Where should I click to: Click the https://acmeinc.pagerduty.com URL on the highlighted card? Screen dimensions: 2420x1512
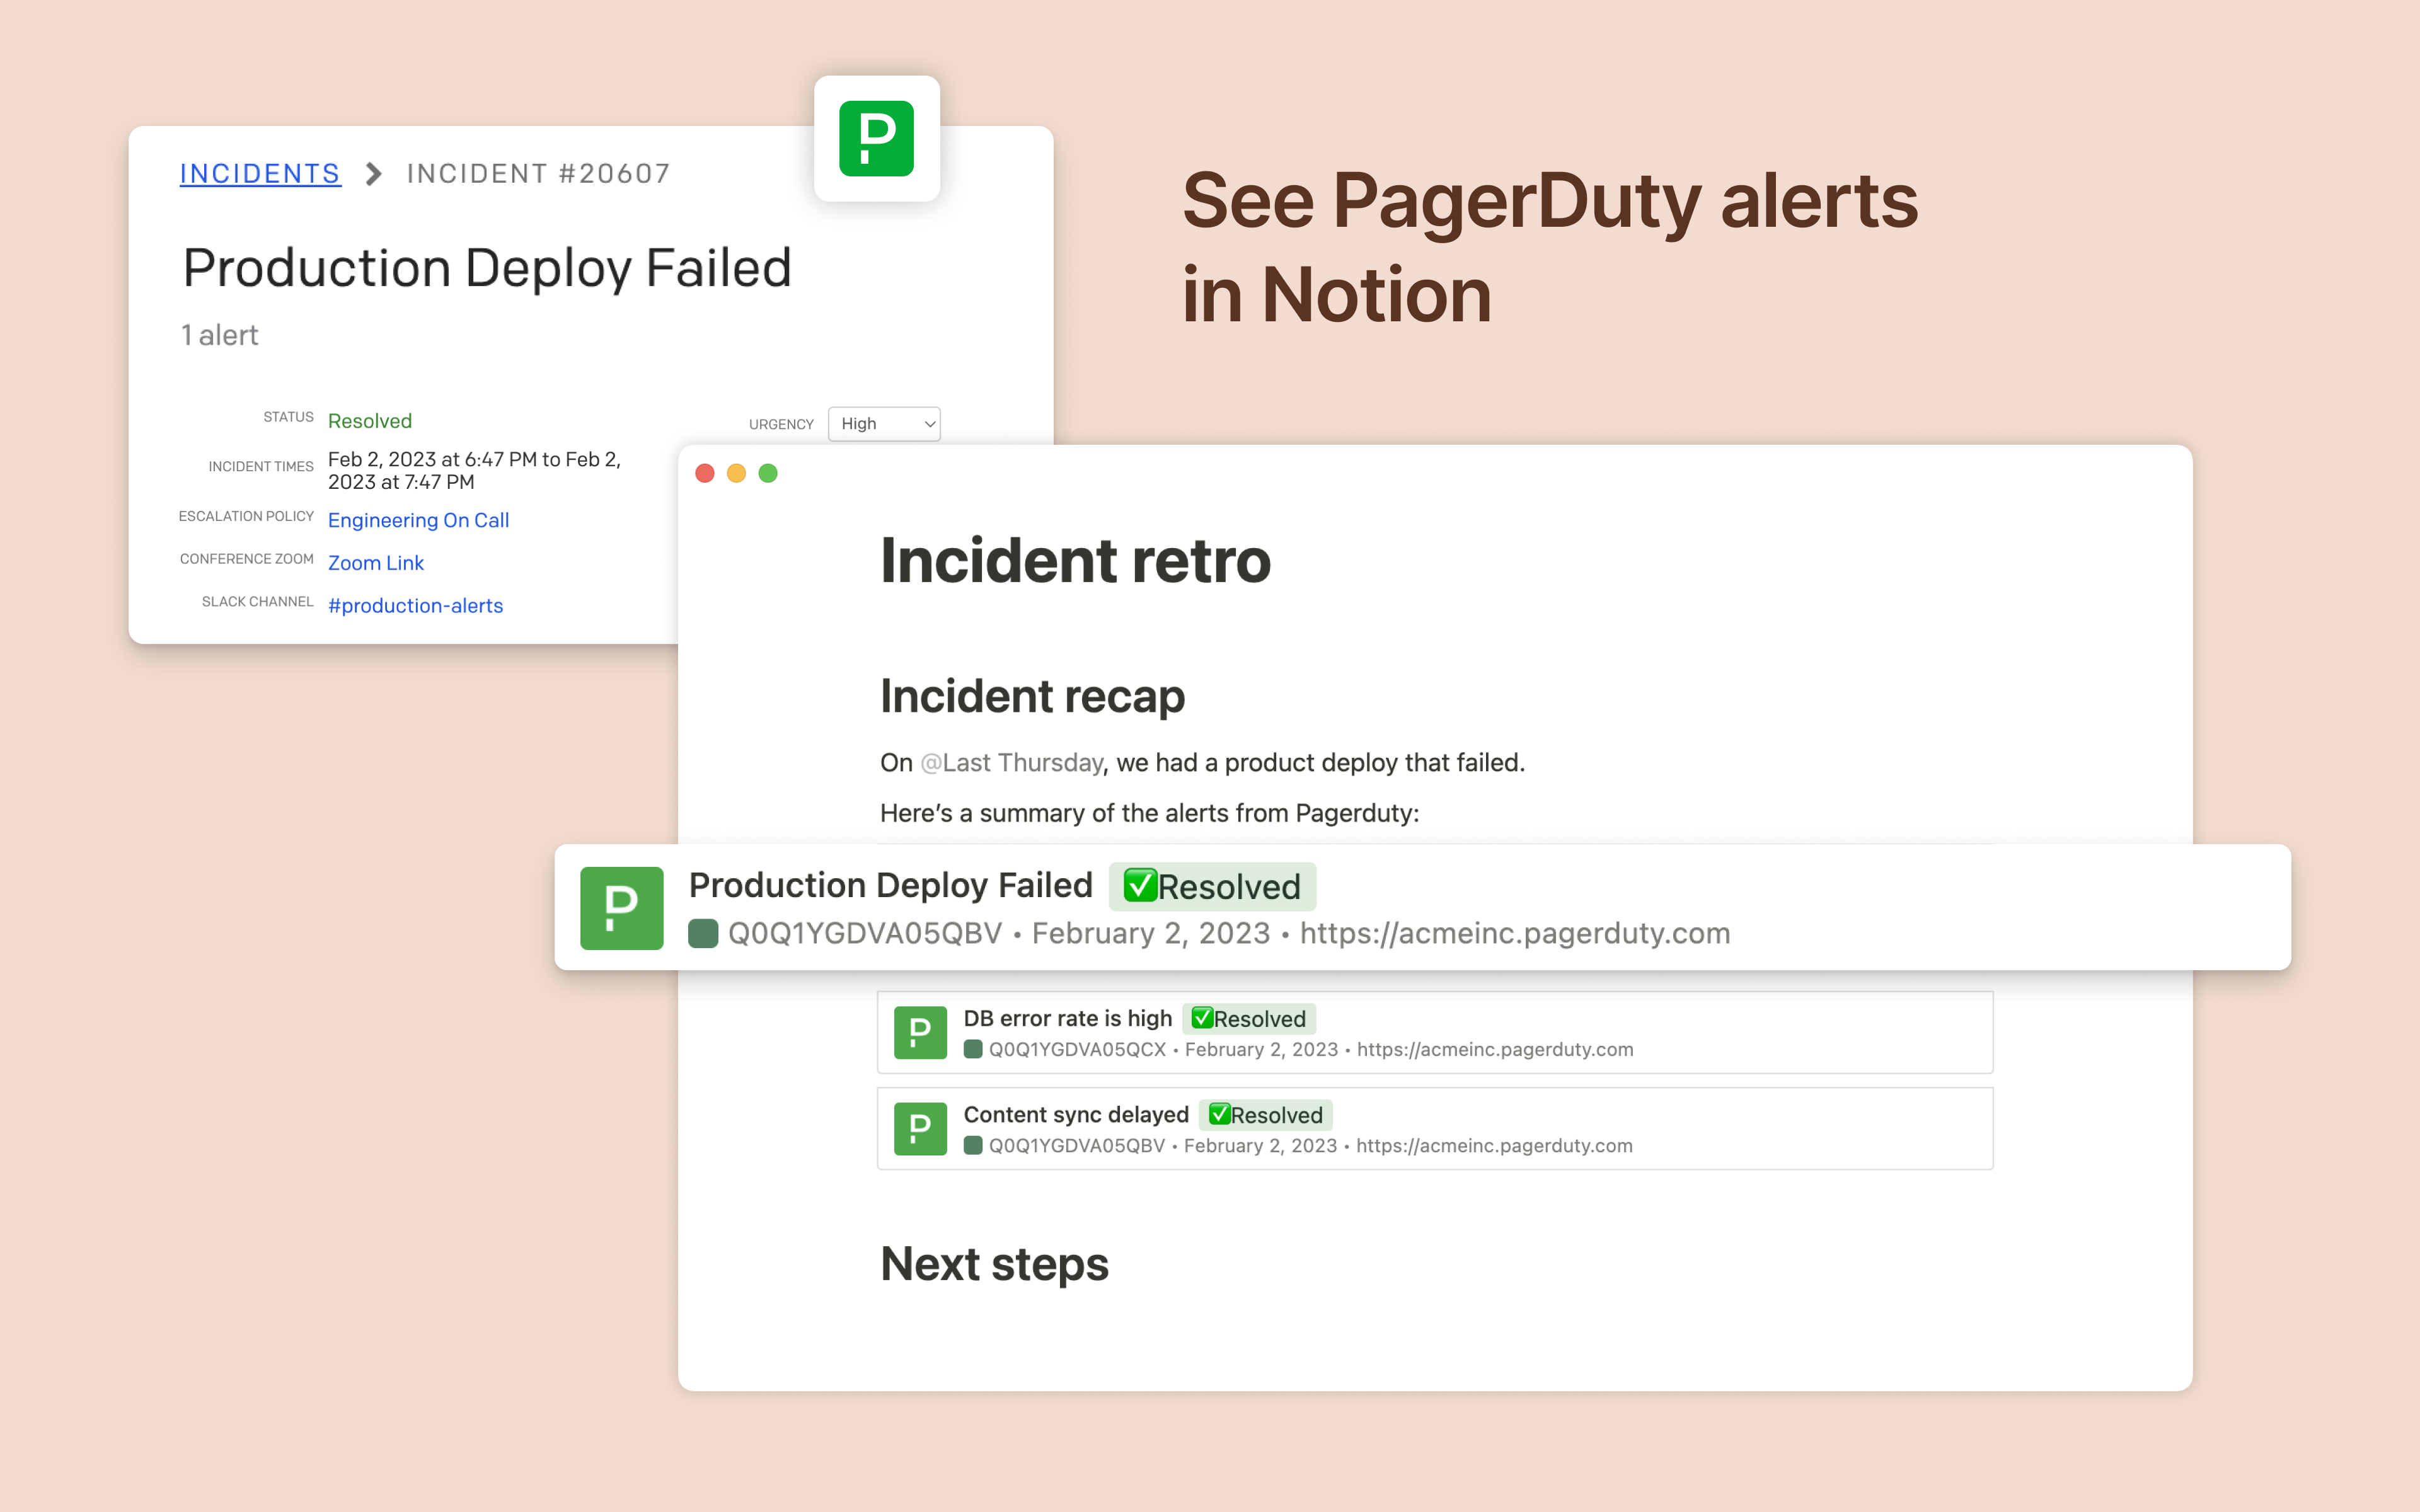point(1515,933)
